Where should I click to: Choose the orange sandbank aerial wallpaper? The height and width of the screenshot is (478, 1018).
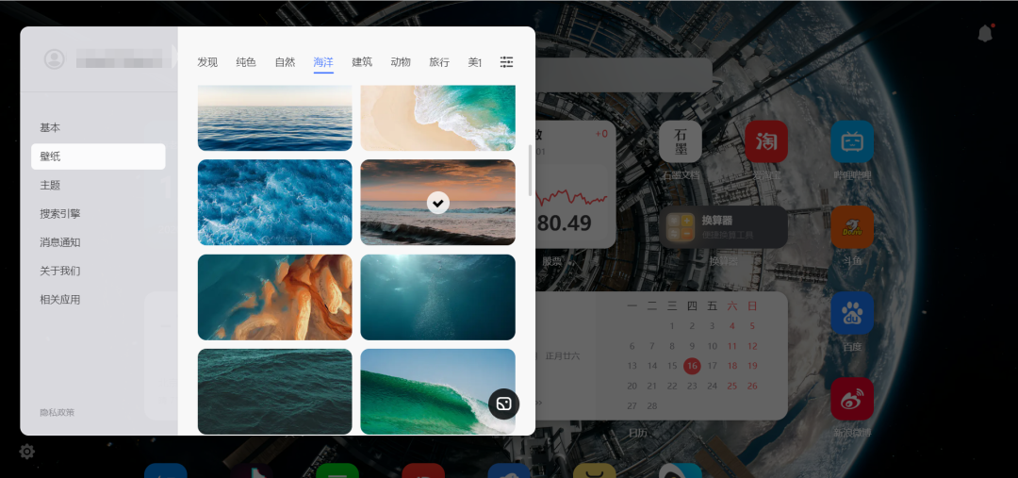click(274, 297)
